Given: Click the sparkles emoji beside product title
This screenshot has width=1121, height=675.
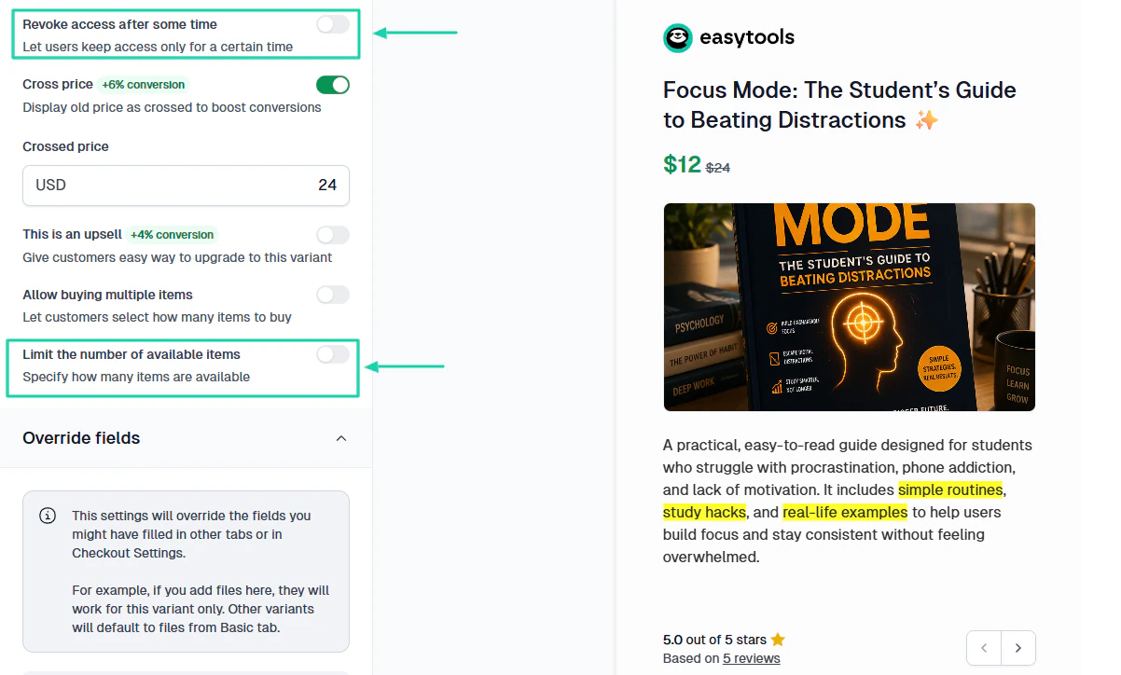Looking at the screenshot, I should tap(926, 120).
